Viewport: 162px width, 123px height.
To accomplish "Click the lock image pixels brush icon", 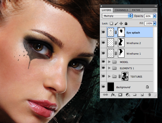I will click(116, 24).
